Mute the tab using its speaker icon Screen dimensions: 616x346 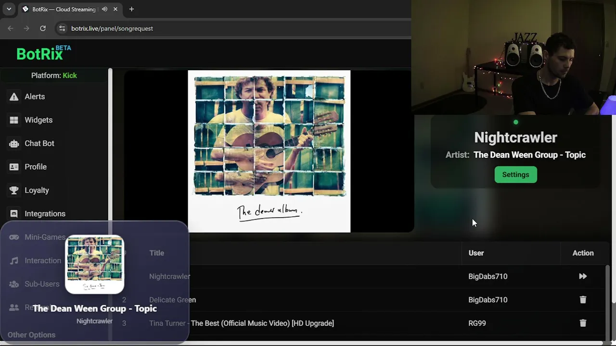tap(104, 9)
